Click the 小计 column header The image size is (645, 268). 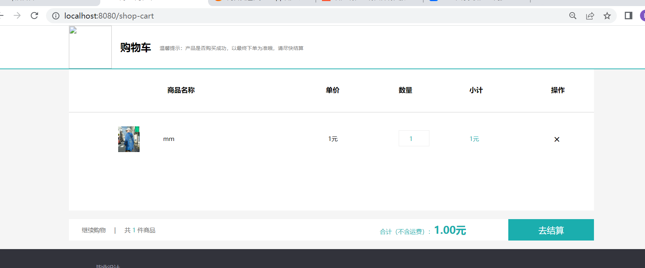[x=476, y=90]
